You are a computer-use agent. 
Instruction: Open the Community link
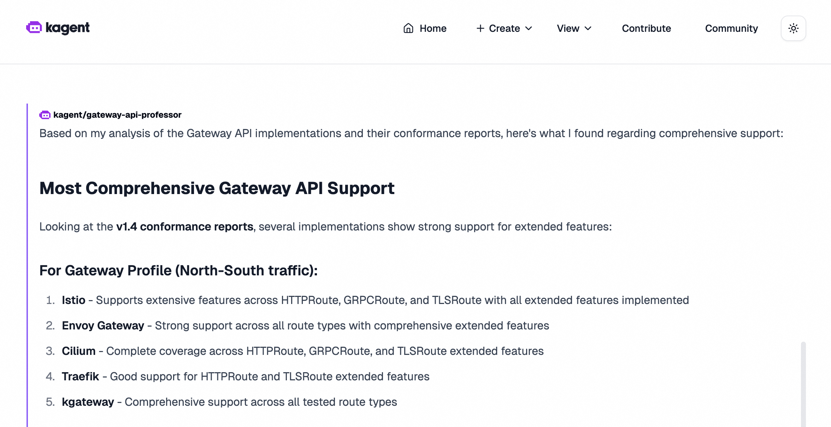pos(731,28)
